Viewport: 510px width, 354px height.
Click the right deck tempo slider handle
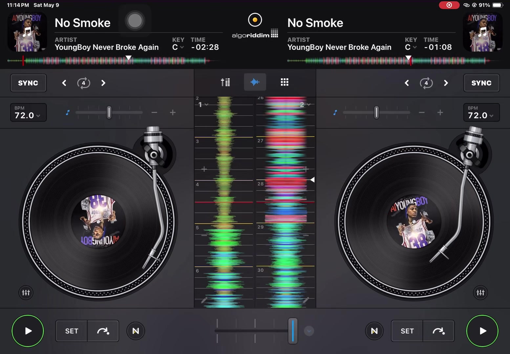[376, 112]
